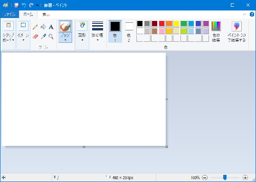This screenshot has height=182, width=256.
Task: Pick the rose pink color swatch
Action: [162, 31]
